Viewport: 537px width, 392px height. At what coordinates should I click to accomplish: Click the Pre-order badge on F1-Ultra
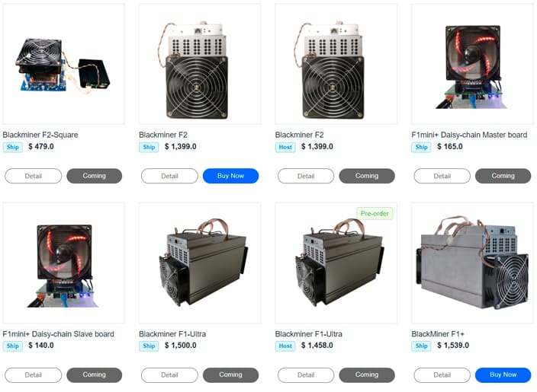[375, 214]
